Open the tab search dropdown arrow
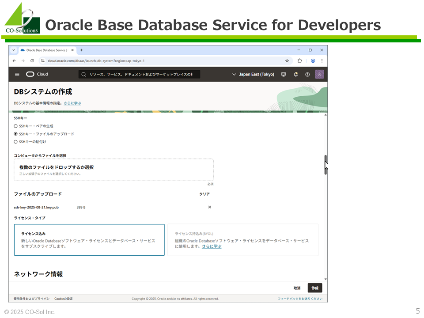This screenshot has height=318, width=424. coord(14,50)
